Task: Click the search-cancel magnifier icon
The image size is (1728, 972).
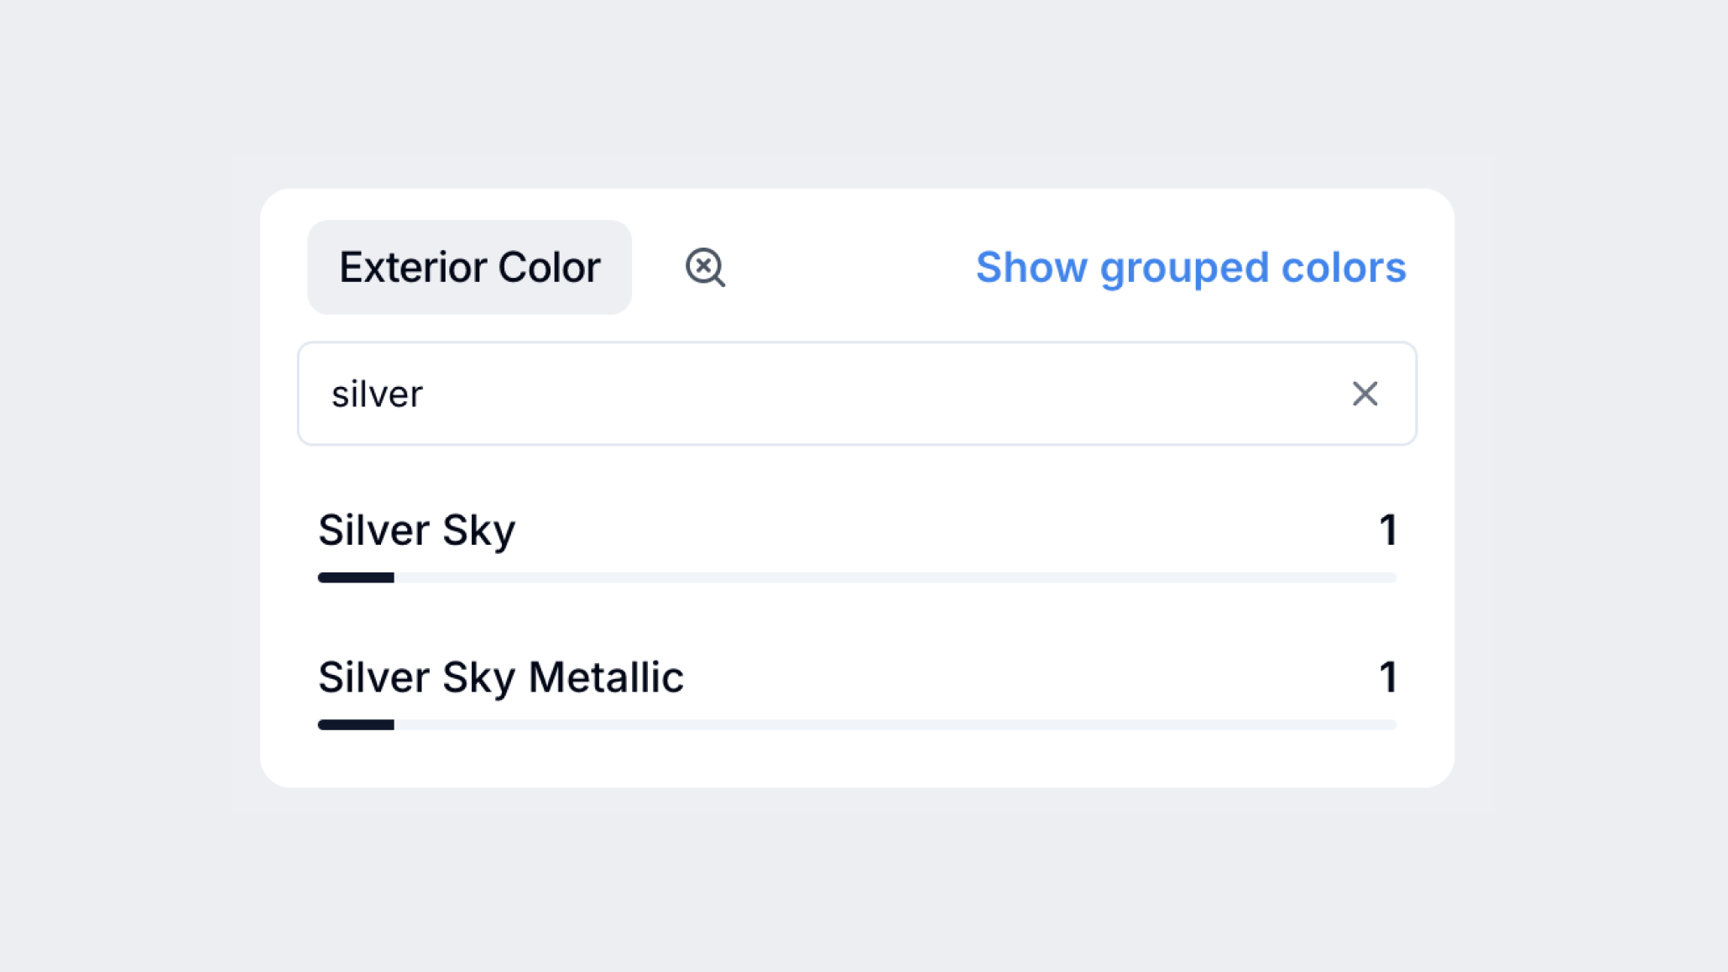Action: (x=705, y=268)
